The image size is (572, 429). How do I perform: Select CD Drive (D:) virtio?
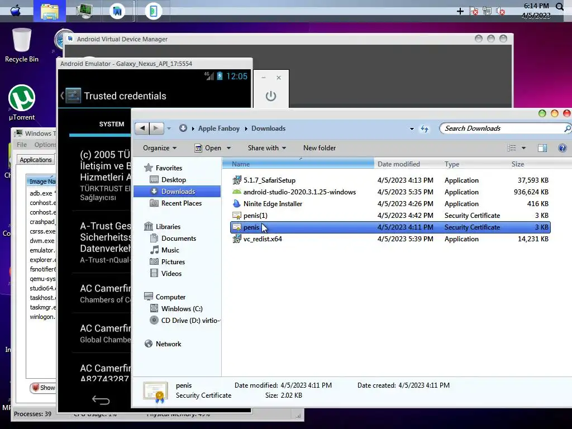pos(185,320)
